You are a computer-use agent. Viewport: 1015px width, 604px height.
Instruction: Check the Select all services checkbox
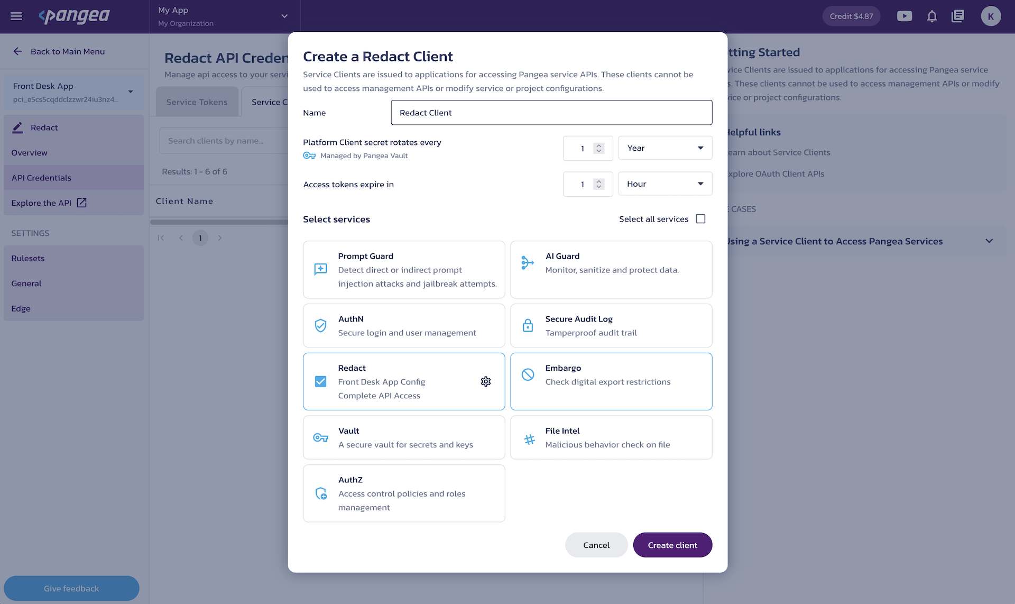[700, 219]
